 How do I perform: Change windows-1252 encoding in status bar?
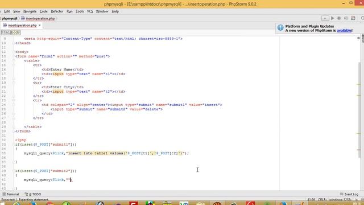pos(340,200)
